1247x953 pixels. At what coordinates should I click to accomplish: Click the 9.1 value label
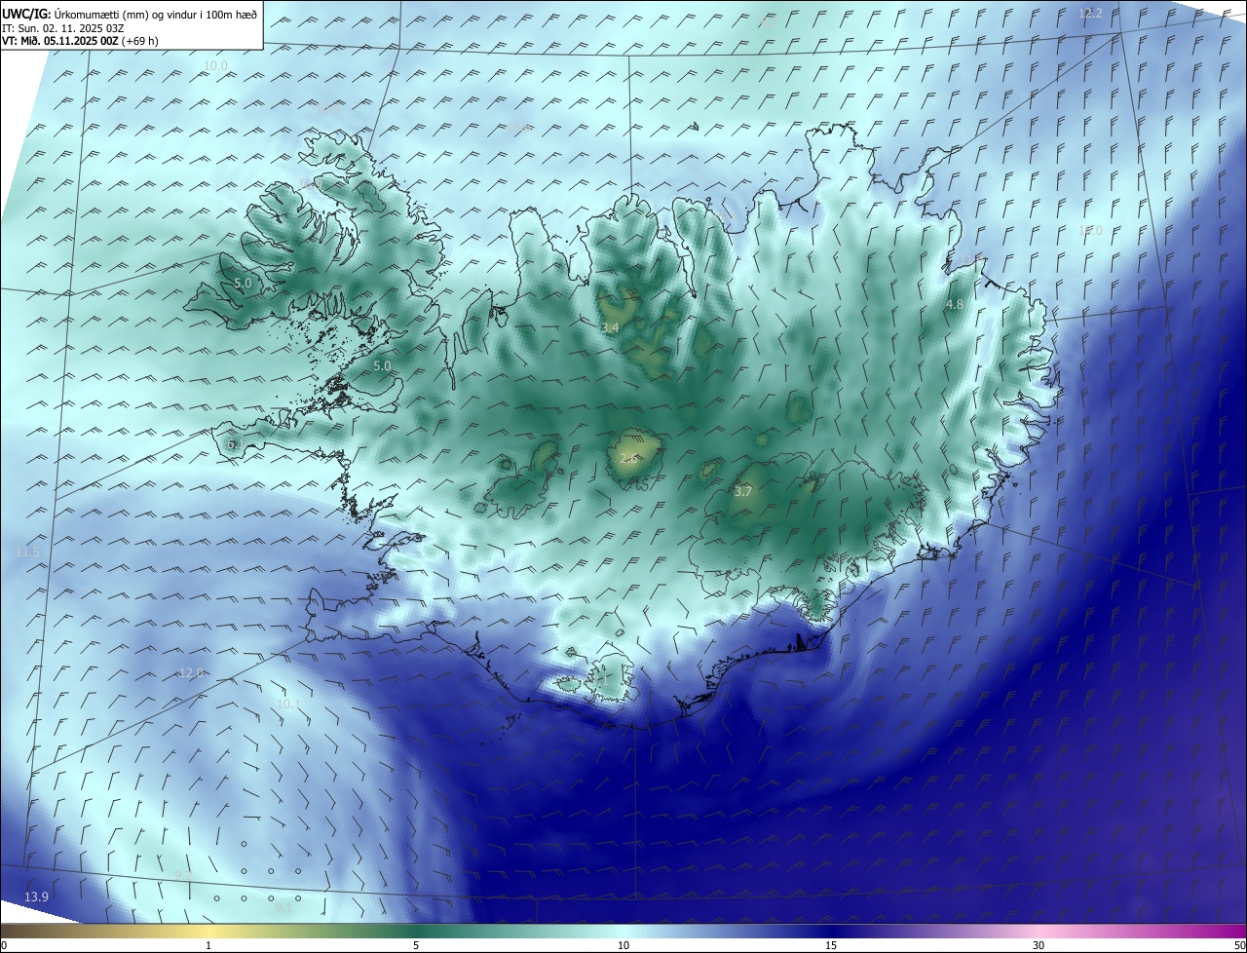point(283,908)
